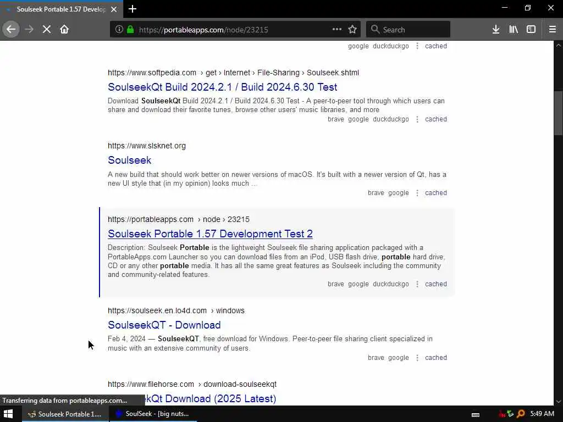Viewport: 563px width, 422px height.
Task: Open the Download (2025 Latest) filehorse result
Action: [209, 399]
